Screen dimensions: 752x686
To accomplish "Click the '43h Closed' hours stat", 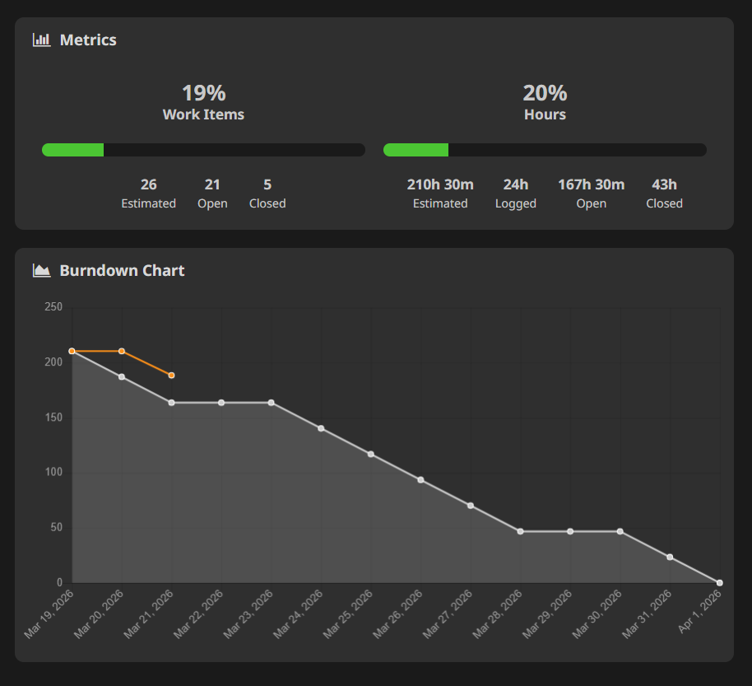I will click(664, 194).
